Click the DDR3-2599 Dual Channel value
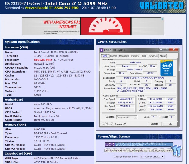Screen dimensions: 189x164 pyautogui.click(x=51, y=133)
